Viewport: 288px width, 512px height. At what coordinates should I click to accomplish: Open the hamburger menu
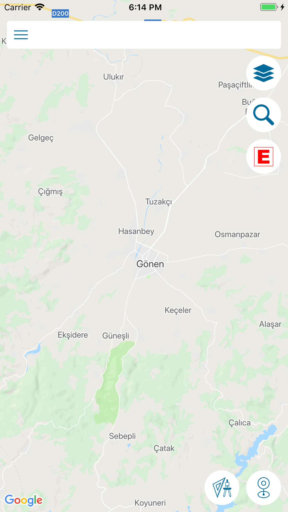point(21,35)
